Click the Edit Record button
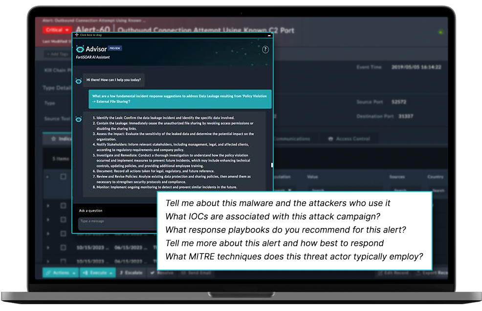Viewport: 482px width, 311px height. 393,272
